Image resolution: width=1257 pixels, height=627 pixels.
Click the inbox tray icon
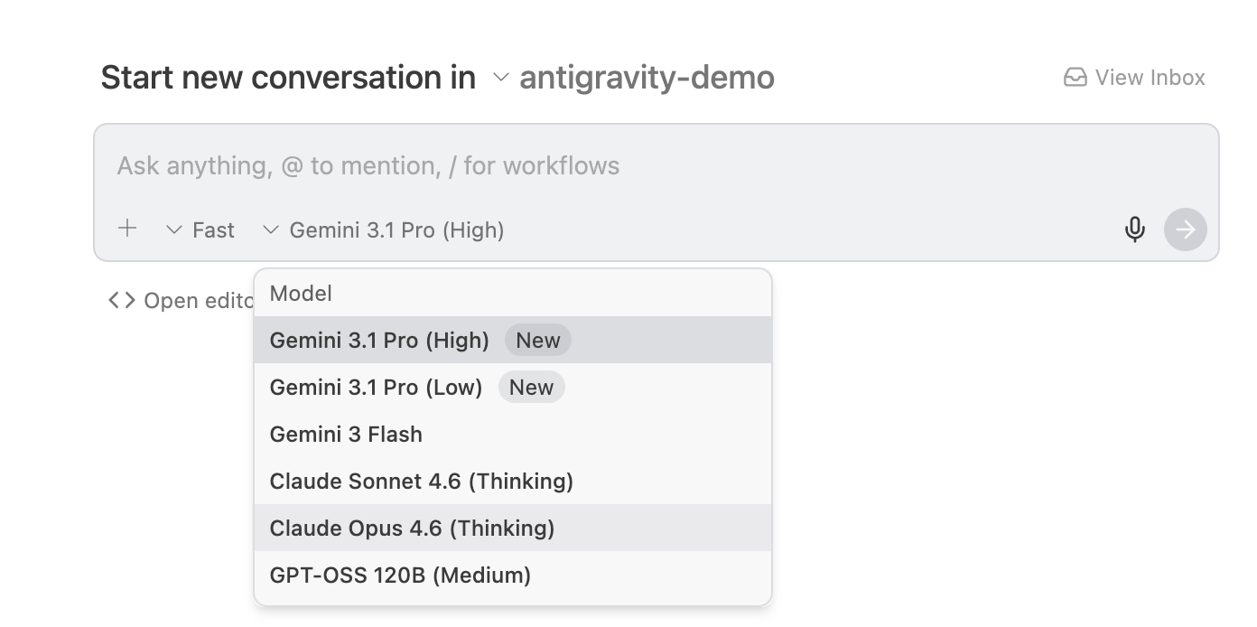point(1075,78)
